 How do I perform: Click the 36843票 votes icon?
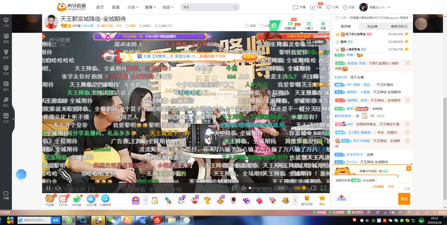tap(91, 200)
